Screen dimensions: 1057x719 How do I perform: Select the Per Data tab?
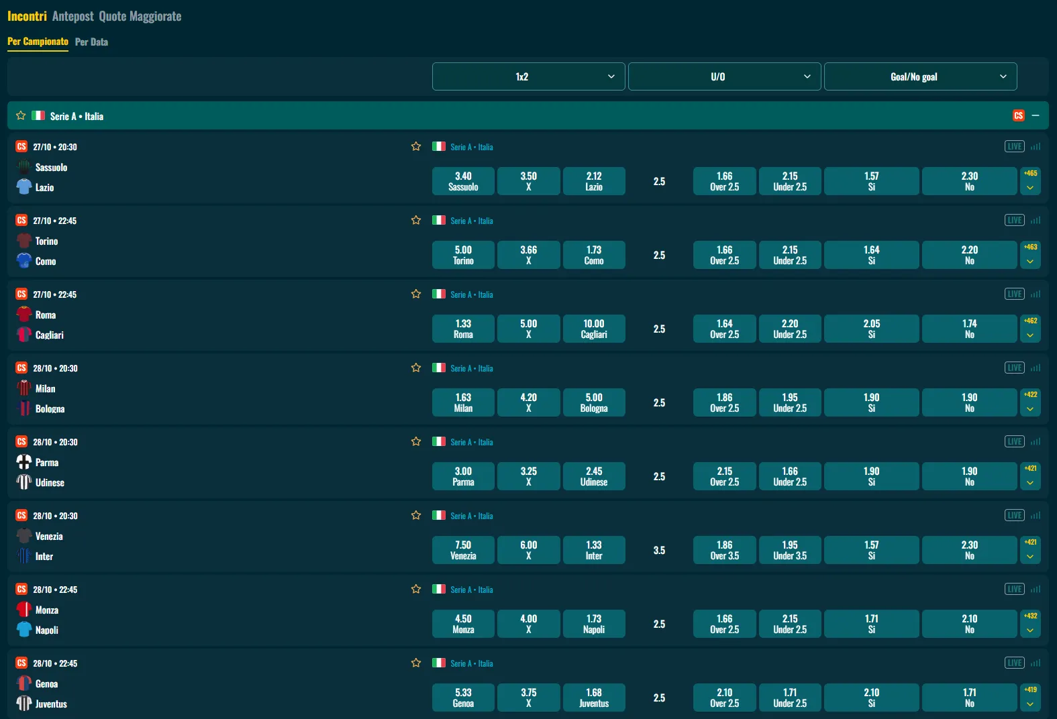[91, 42]
